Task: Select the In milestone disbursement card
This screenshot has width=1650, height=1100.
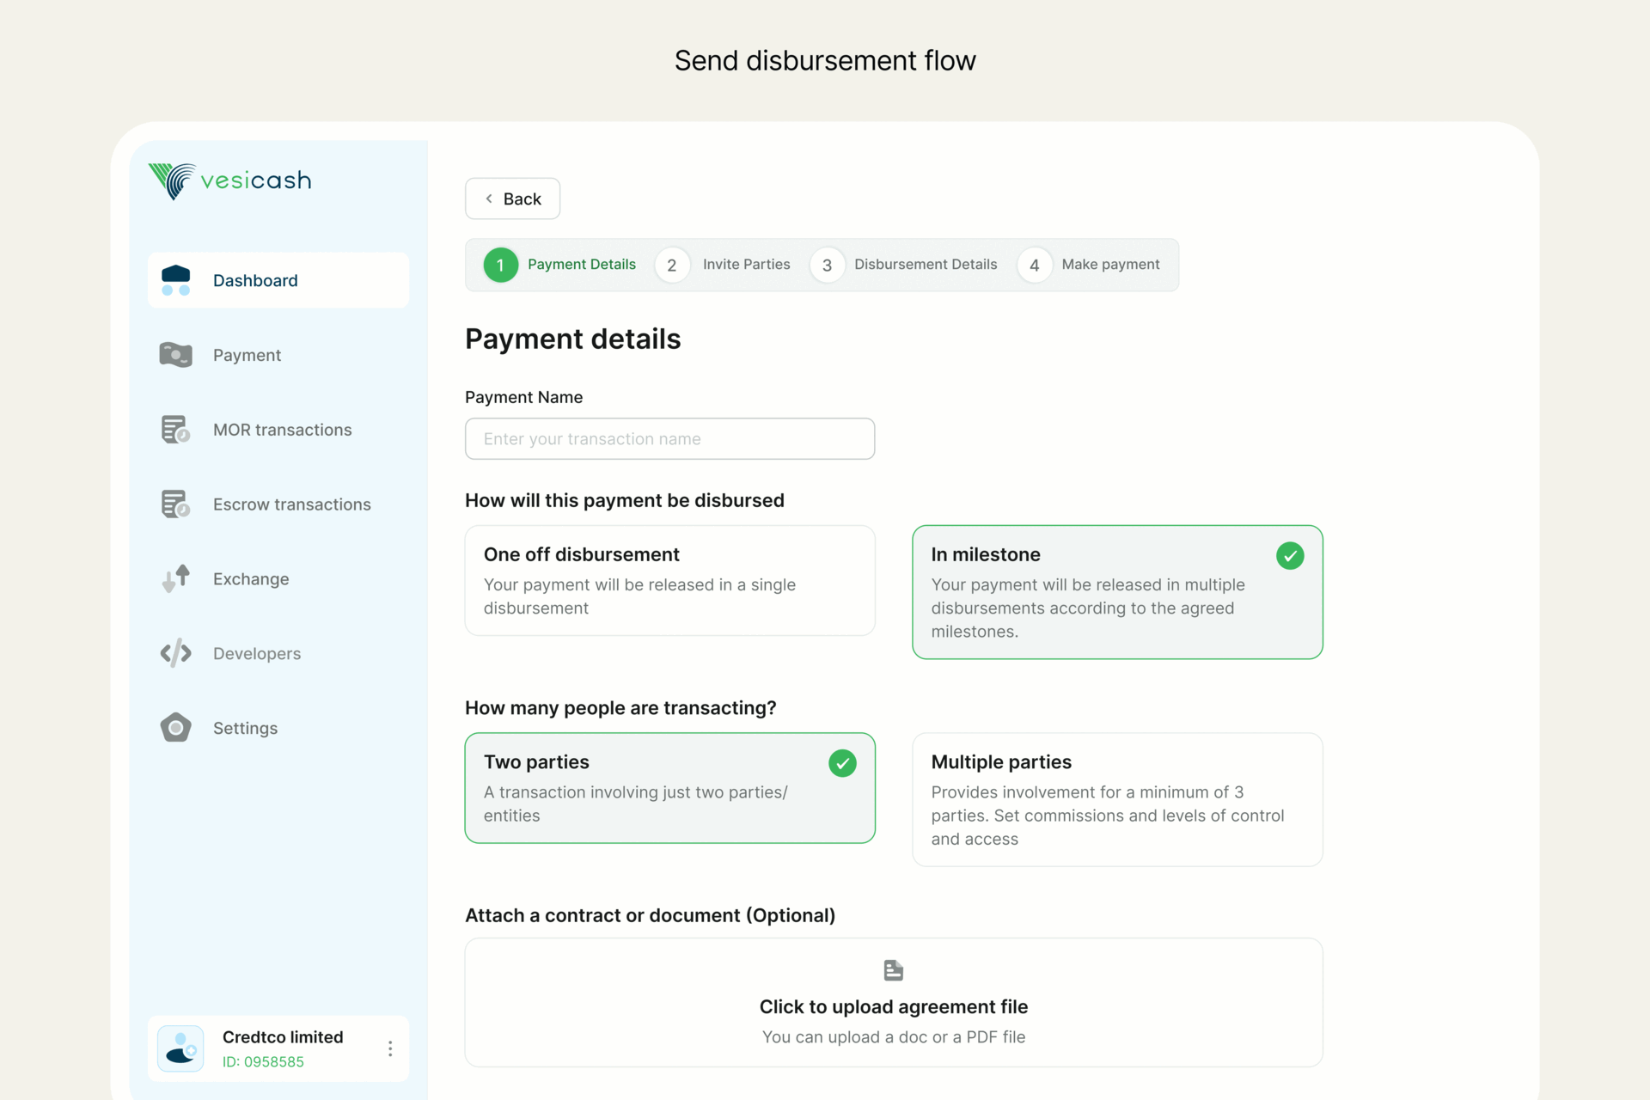Action: coord(1116,592)
